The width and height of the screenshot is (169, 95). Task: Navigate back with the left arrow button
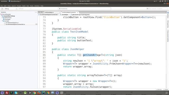pos(39,12)
